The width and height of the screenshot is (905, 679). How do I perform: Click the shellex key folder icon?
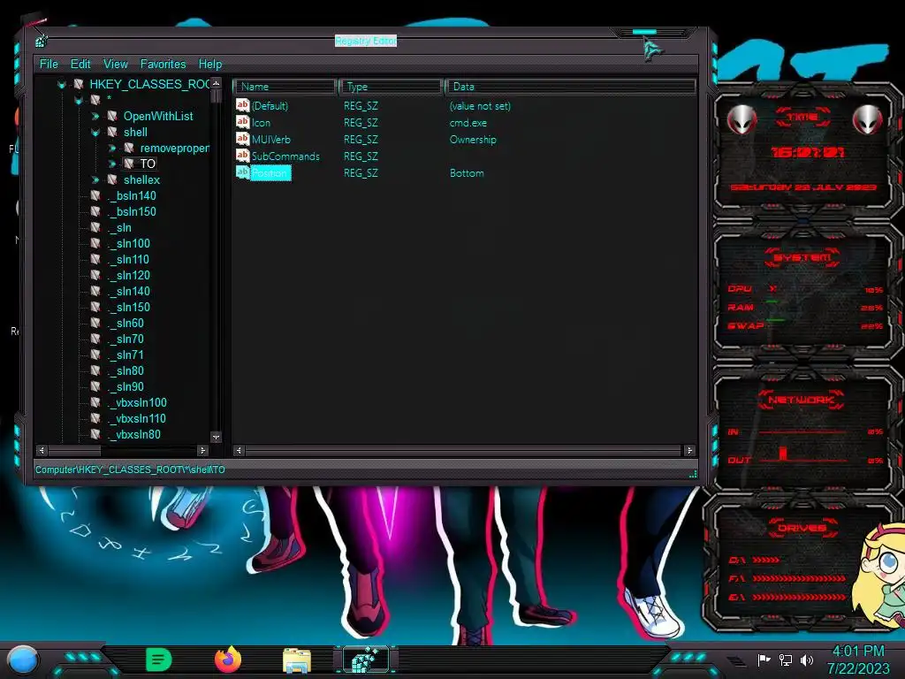(112, 179)
